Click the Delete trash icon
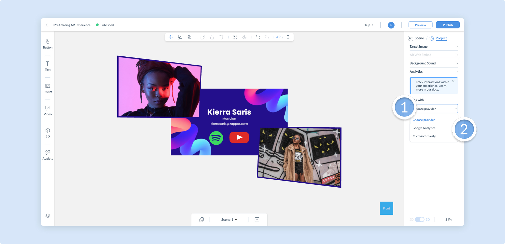Image resolution: width=505 pixels, height=244 pixels. click(x=221, y=37)
